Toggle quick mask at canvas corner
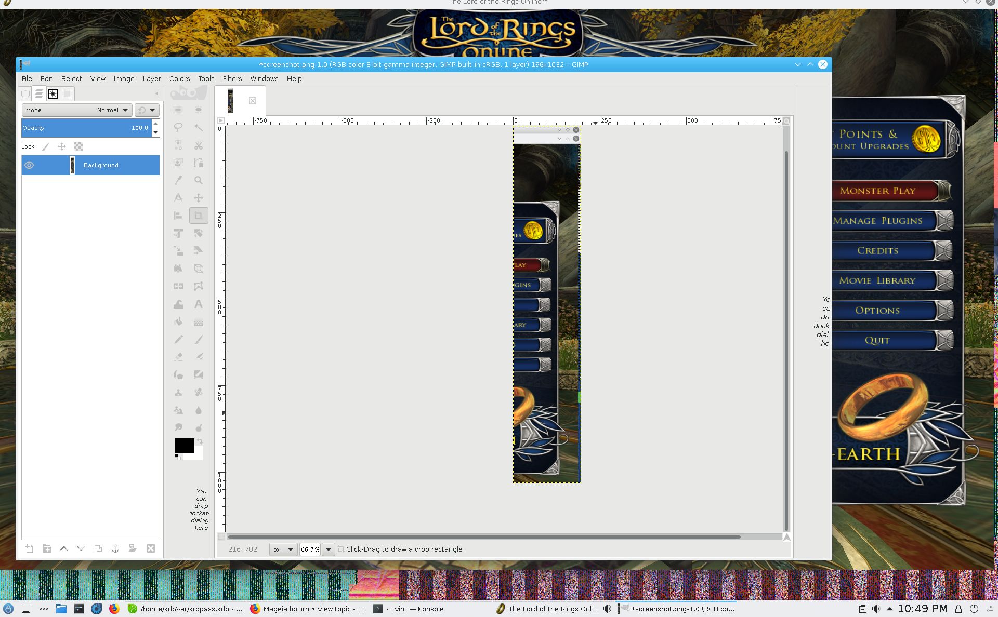 221,537
